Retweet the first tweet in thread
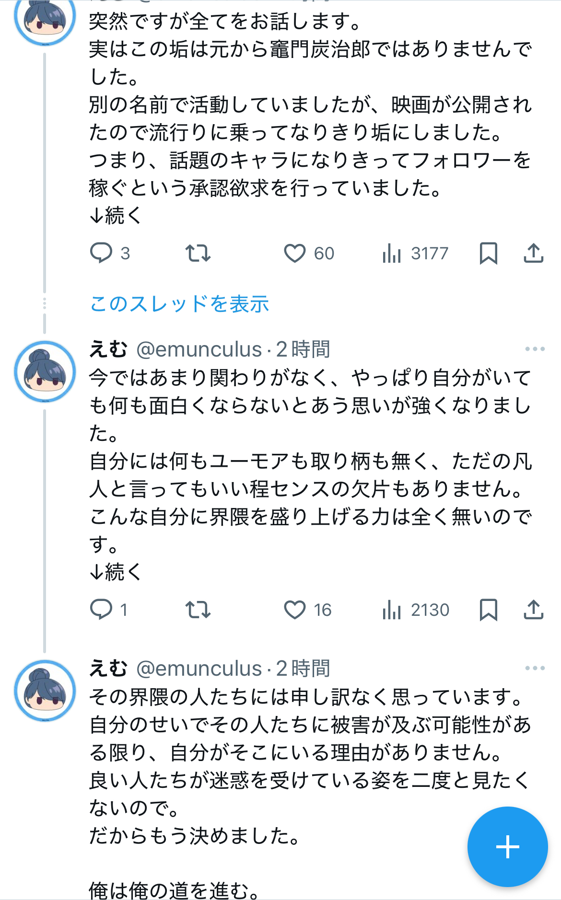The image size is (561, 900). pyautogui.click(x=198, y=253)
